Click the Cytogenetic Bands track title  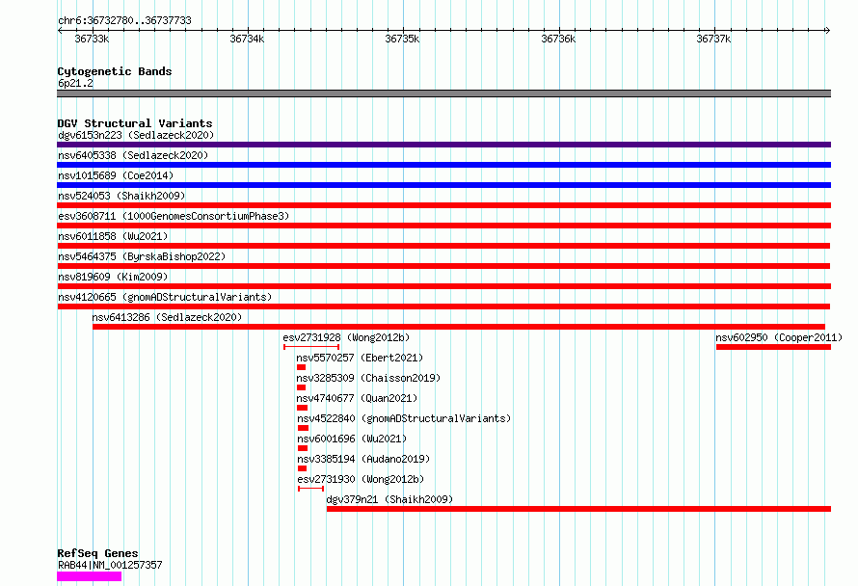pos(115,71)
